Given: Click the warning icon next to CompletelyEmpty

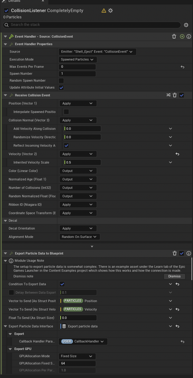Looking at the screenshot, I should (104, 11).
